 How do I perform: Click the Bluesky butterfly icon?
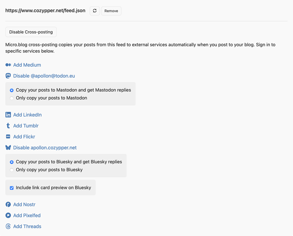[8, 148]
